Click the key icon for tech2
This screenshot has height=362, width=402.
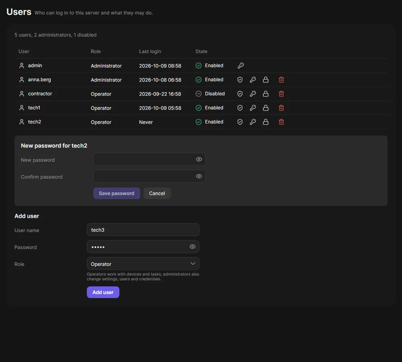[253, 122]
